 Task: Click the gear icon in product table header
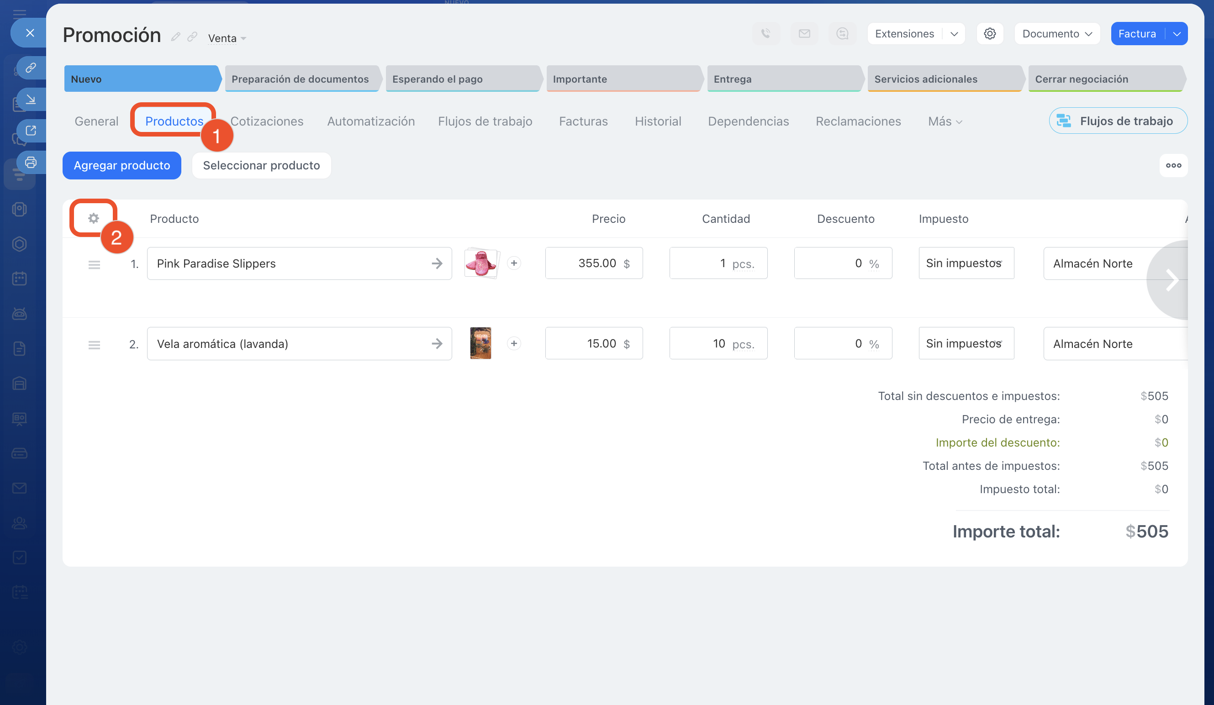pyautogui.click(x=94, y=218)
